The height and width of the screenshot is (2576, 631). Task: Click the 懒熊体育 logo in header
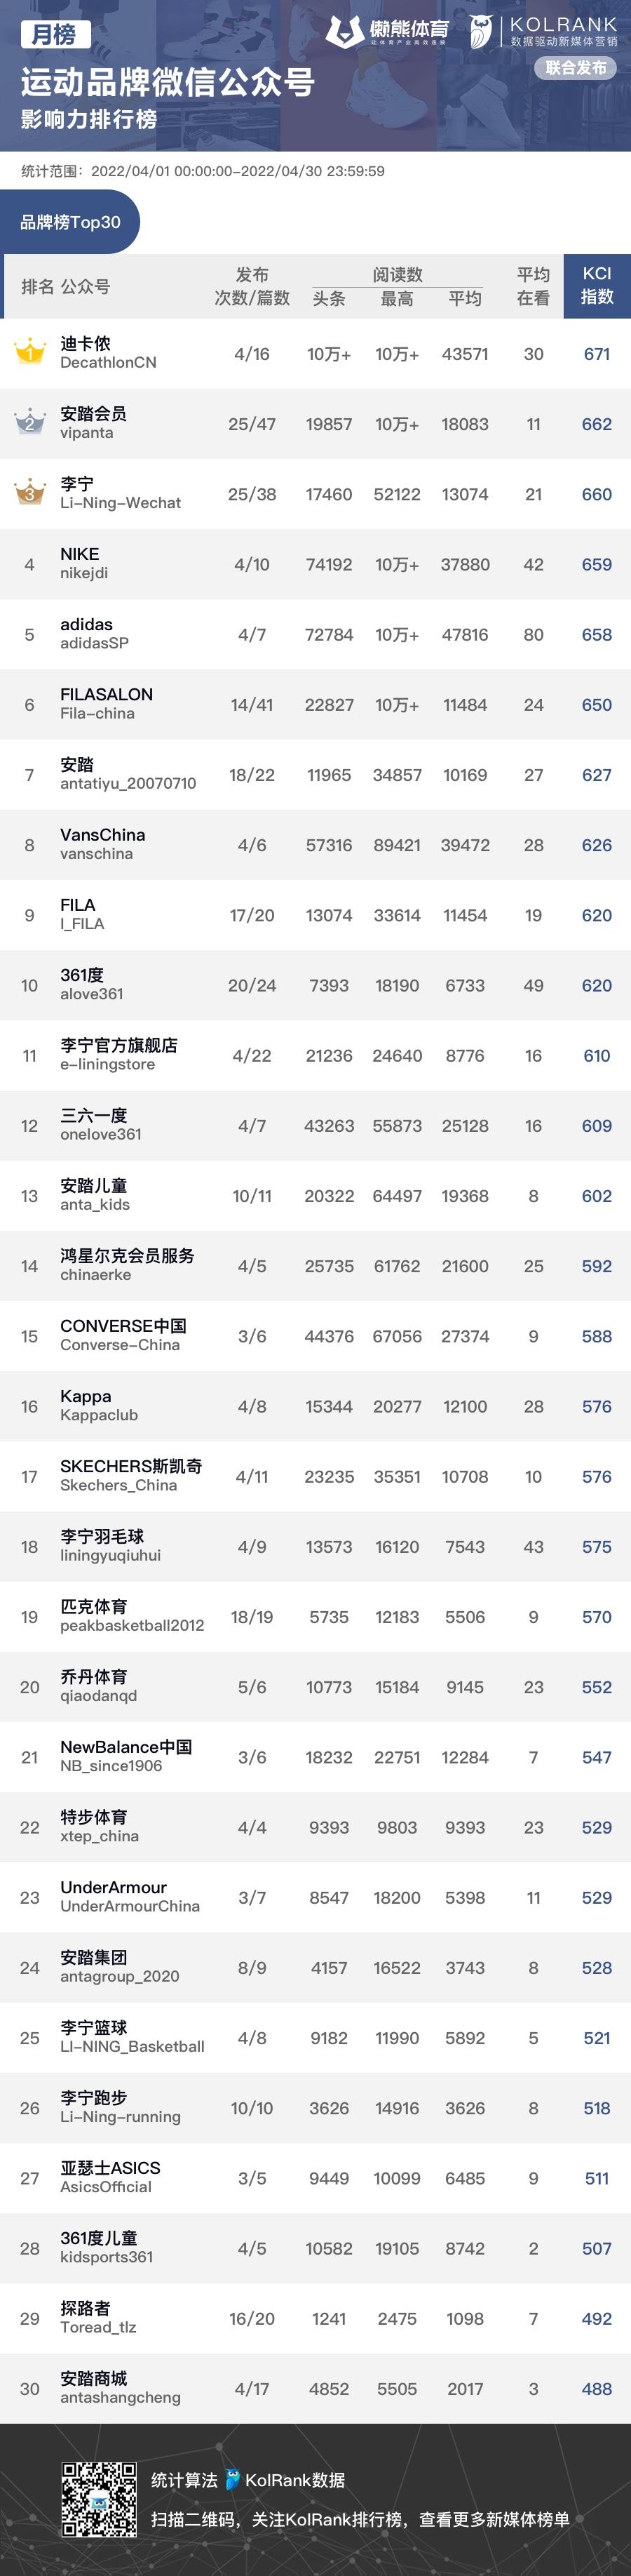(388, 32)
